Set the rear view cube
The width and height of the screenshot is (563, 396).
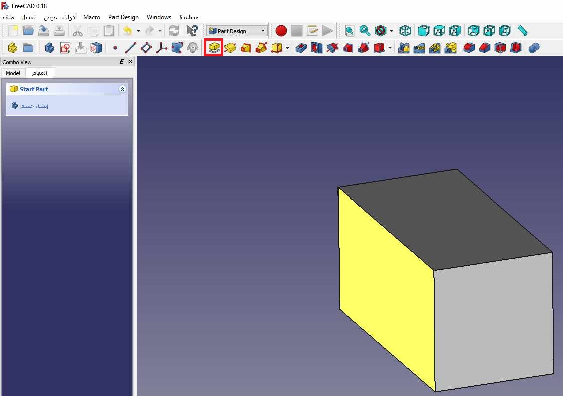(x=473, y=31)
